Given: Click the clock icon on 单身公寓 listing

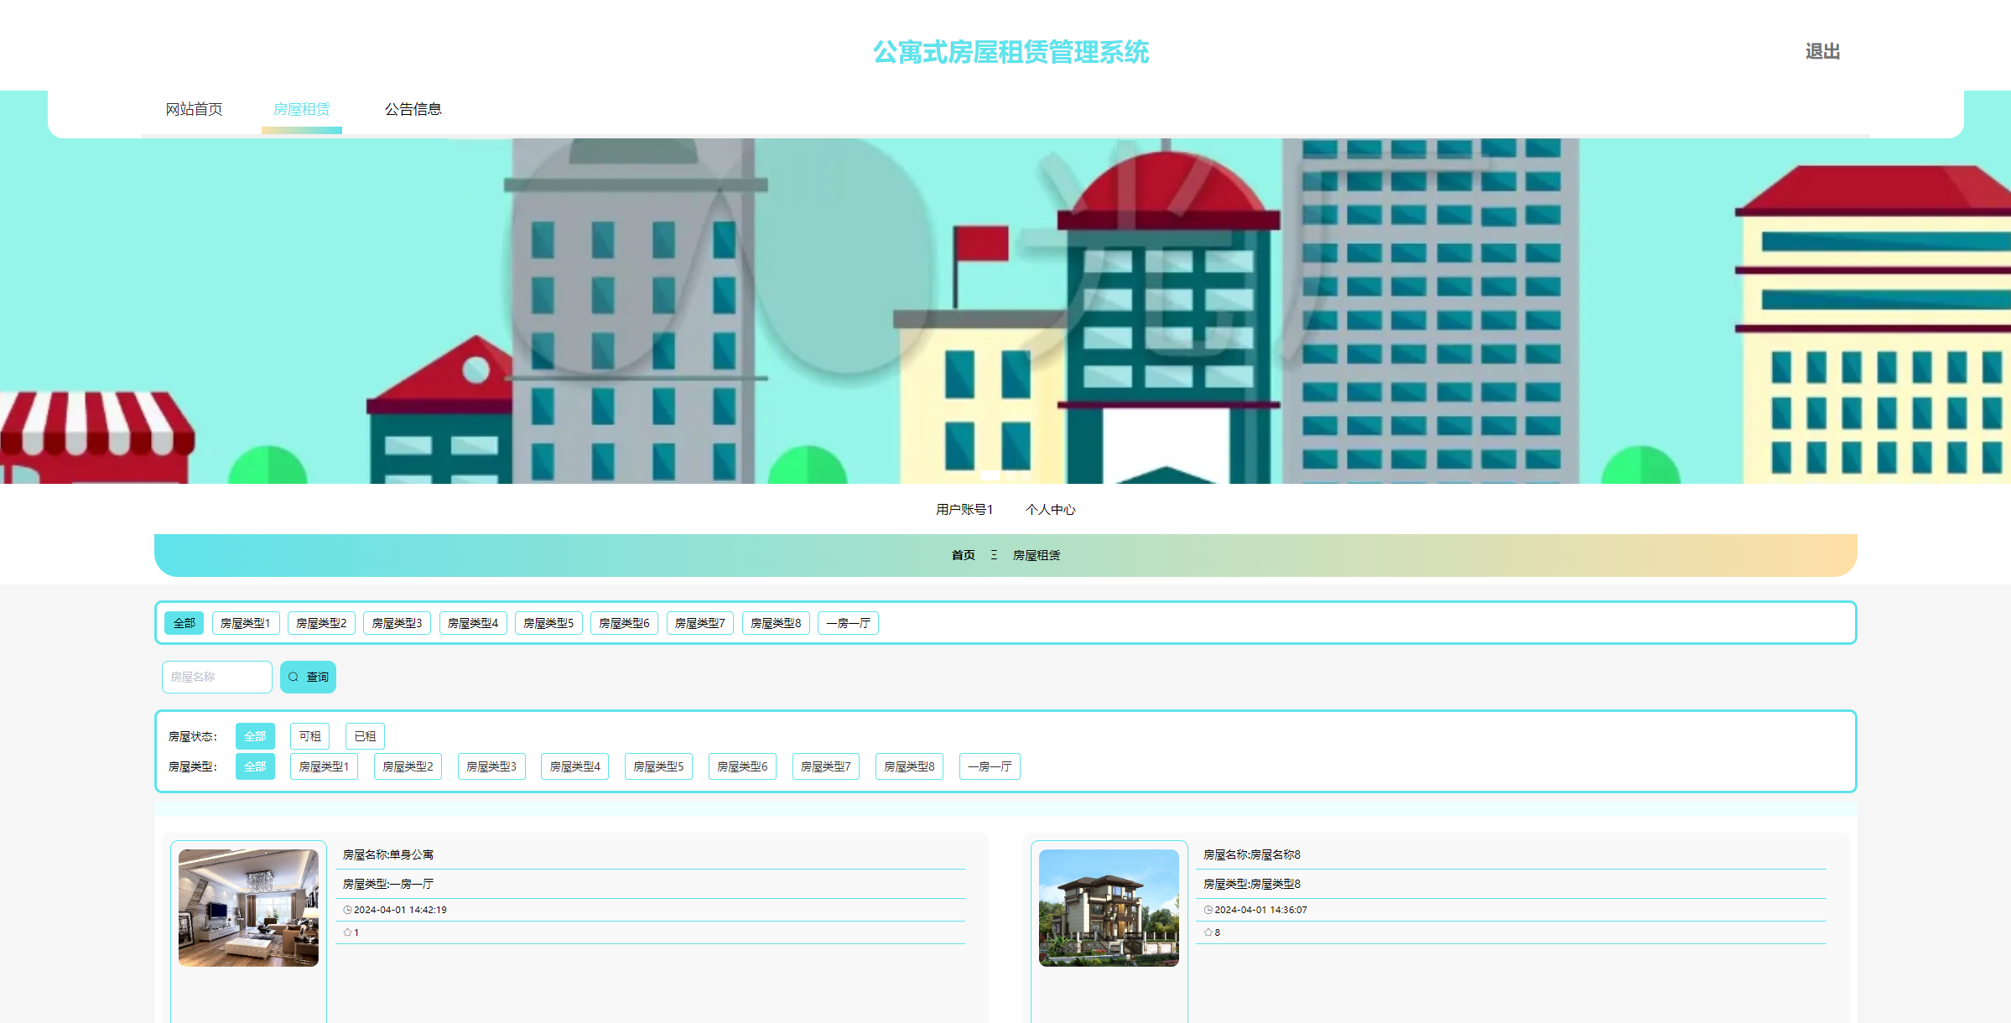Looking at the screenshot, I should coord(346,909).
